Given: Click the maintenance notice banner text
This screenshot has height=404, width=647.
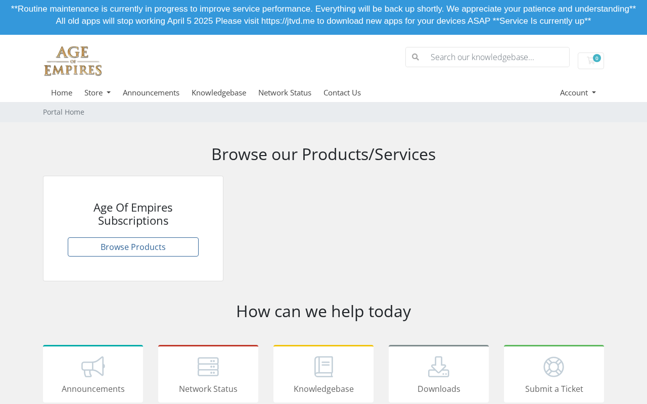Looking at the screenshot, I should pyautogui.click(x=323, y=15).
